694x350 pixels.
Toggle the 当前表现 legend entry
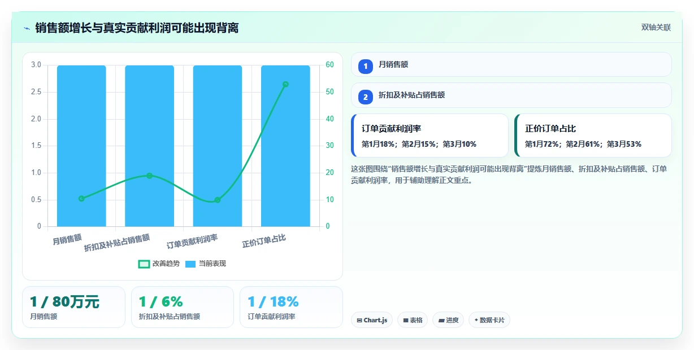(206, 264)
